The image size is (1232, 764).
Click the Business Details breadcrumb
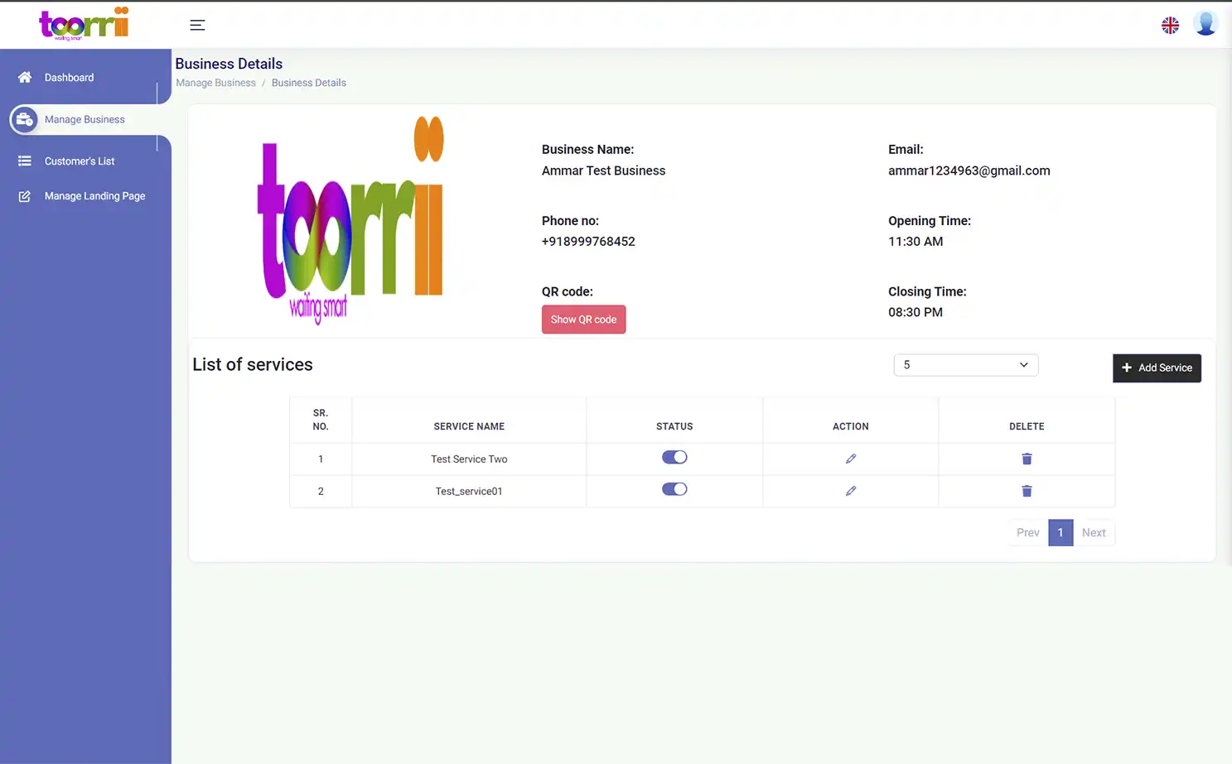(x=308, y=82)
